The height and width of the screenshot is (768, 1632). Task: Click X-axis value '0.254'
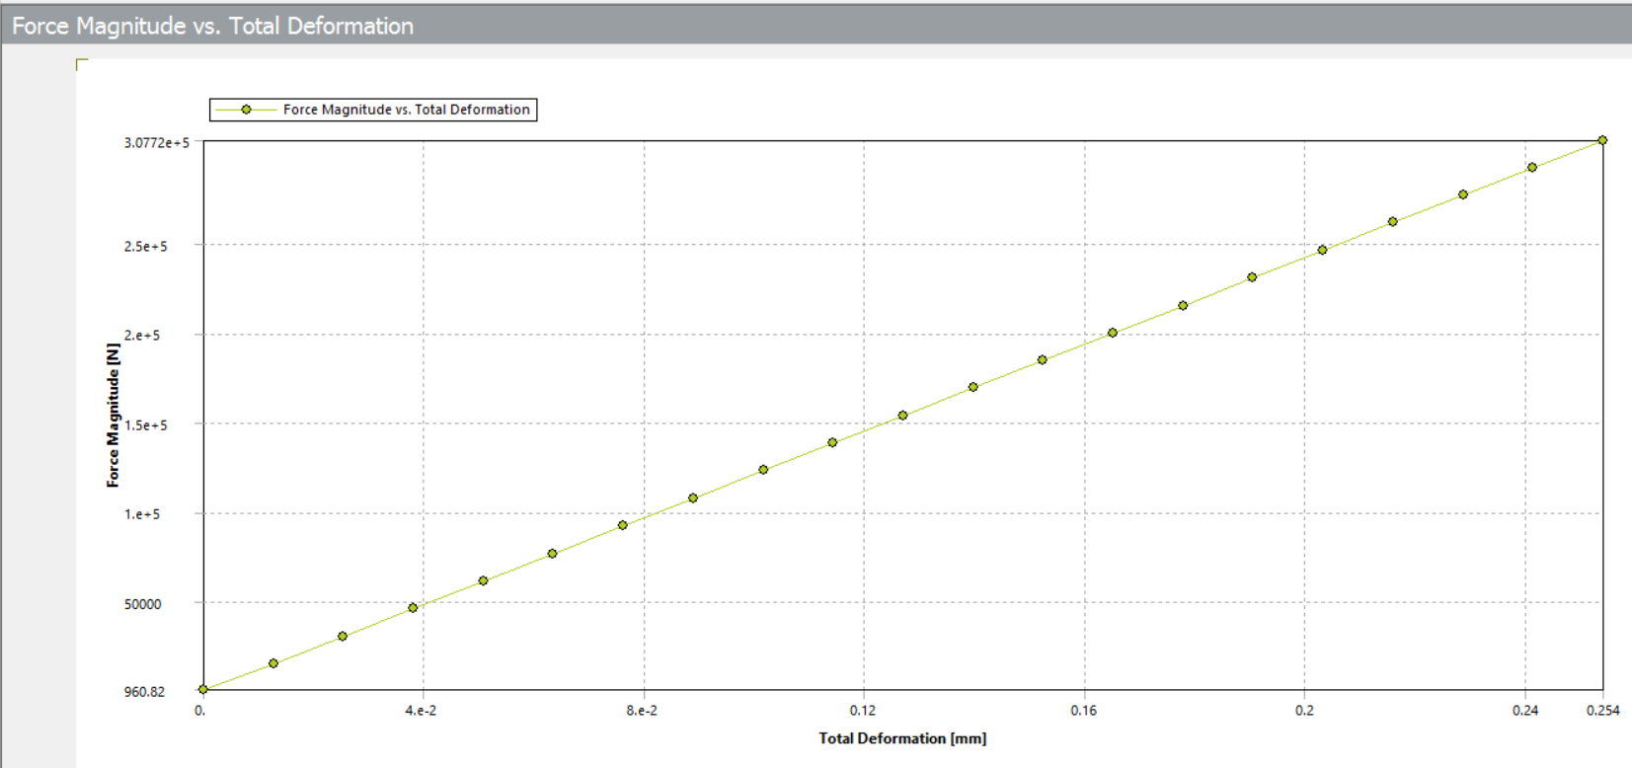pyautogui.click(x=1603, y=711)
